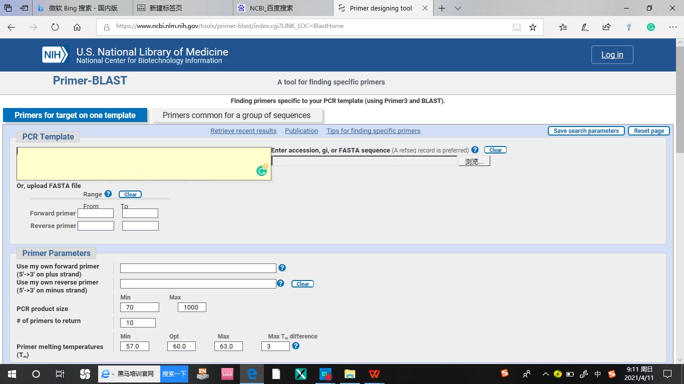Click number of primers to return field
This screenshot has height=384, width=684.
(x=138, y=323)
